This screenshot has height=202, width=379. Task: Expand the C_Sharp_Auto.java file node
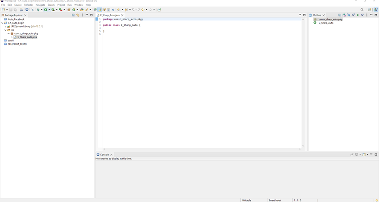(x=12, y=37)
